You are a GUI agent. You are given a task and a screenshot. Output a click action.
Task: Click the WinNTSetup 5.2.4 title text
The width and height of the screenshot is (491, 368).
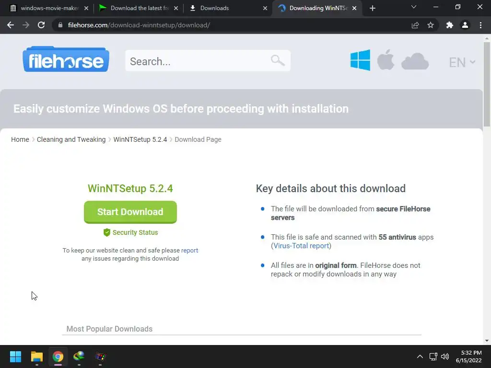[130, 188]
